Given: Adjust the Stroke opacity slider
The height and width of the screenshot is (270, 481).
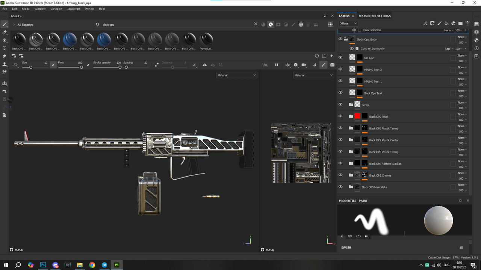Looking at the screenshot, I should tap(107, 67).
